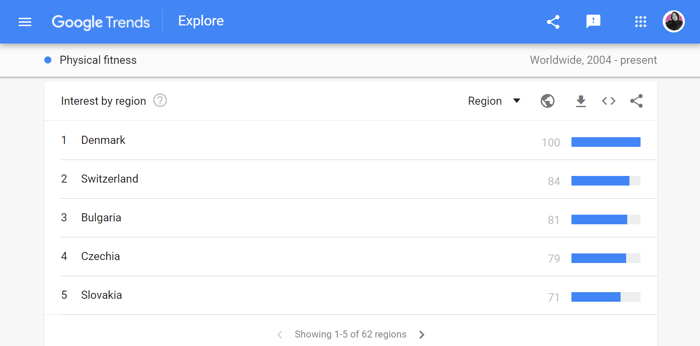Select the Physical fitness search term
The image size is (700, 346).
coord(98,60)
